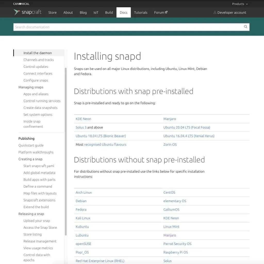
Task: Open Kali Linux install instructions
Action: [x=83, y=218]
